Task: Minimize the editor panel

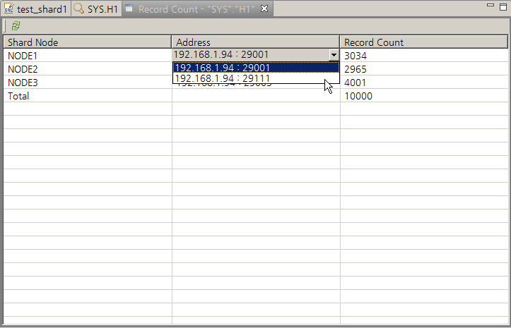Action: click(491, 6)
